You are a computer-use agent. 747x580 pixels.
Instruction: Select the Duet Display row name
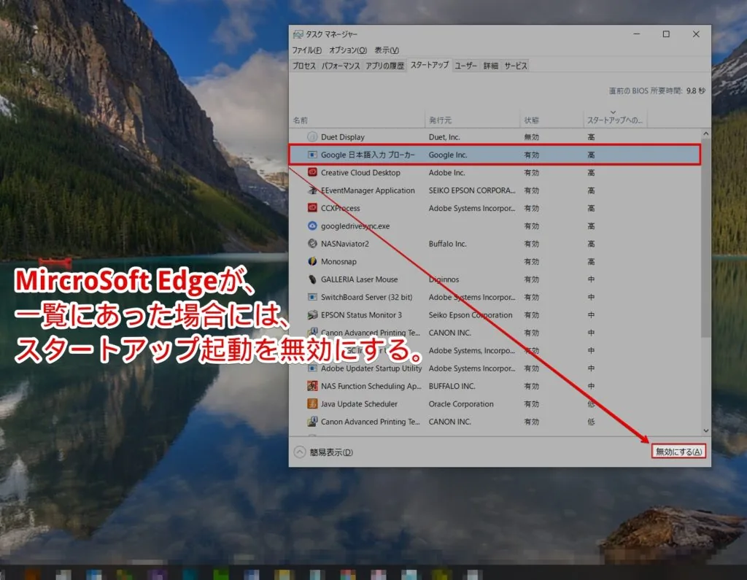[343, 136]
